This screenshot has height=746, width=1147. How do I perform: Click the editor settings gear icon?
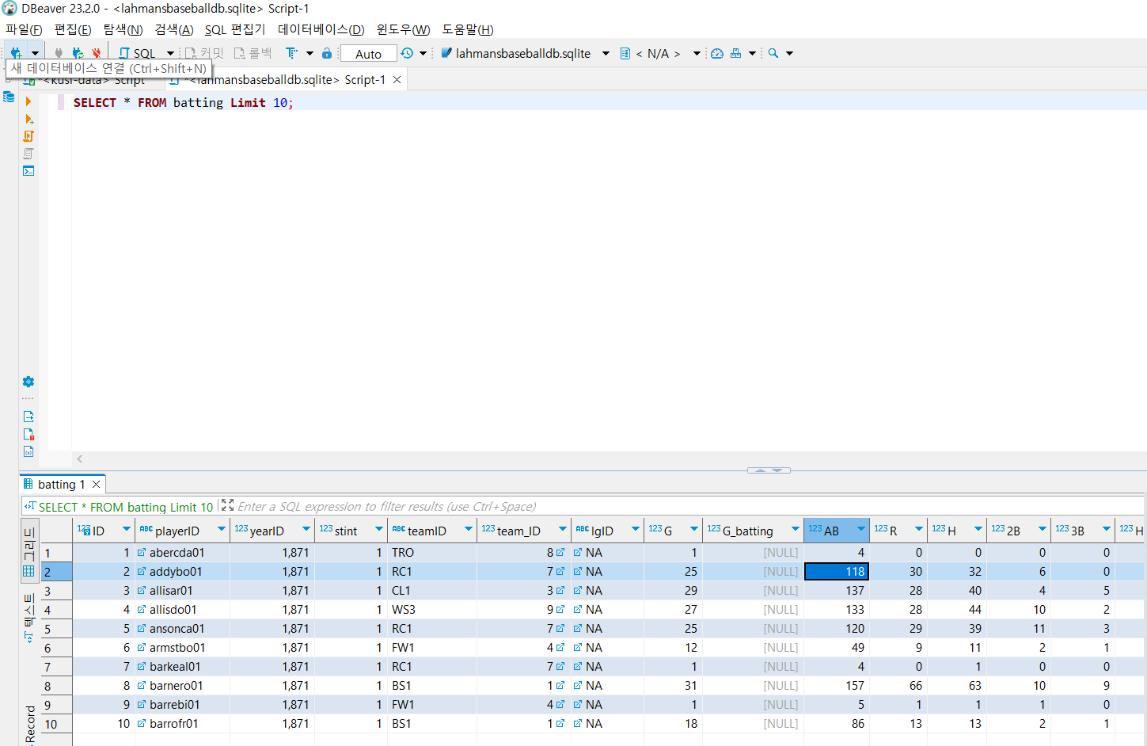28,382
